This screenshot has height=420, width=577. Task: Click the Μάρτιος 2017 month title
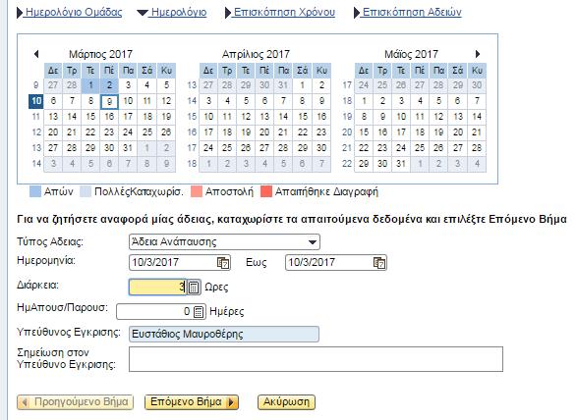[x=100, y=54]
